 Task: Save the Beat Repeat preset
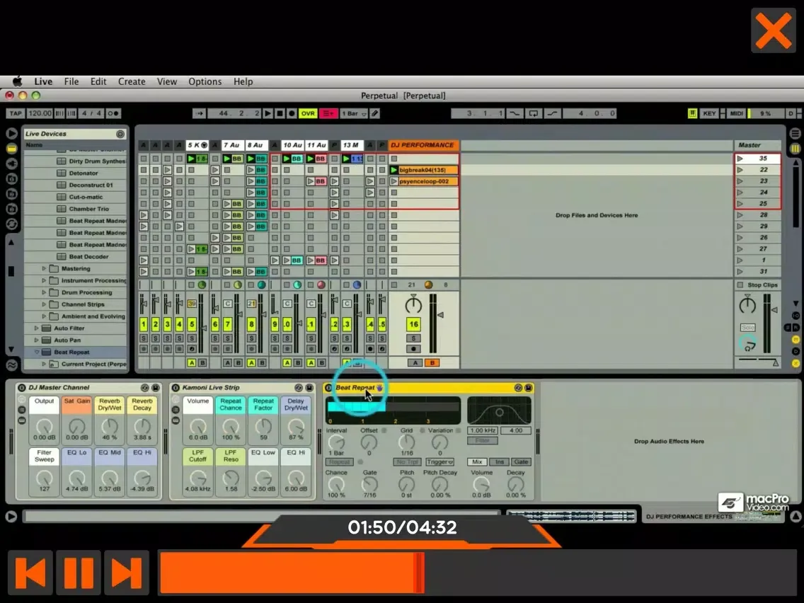click(528, 388)
